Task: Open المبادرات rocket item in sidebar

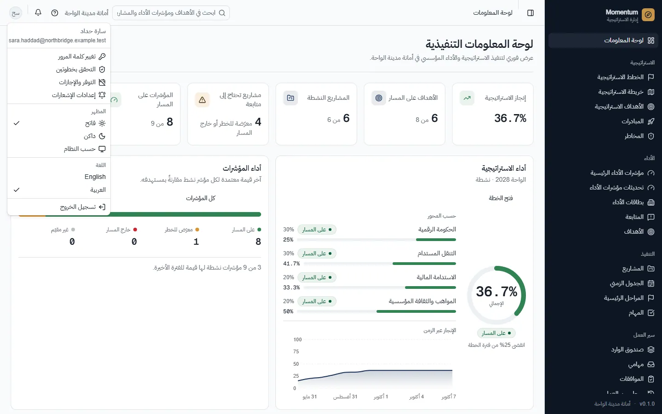Action: (x=603, y=121)
